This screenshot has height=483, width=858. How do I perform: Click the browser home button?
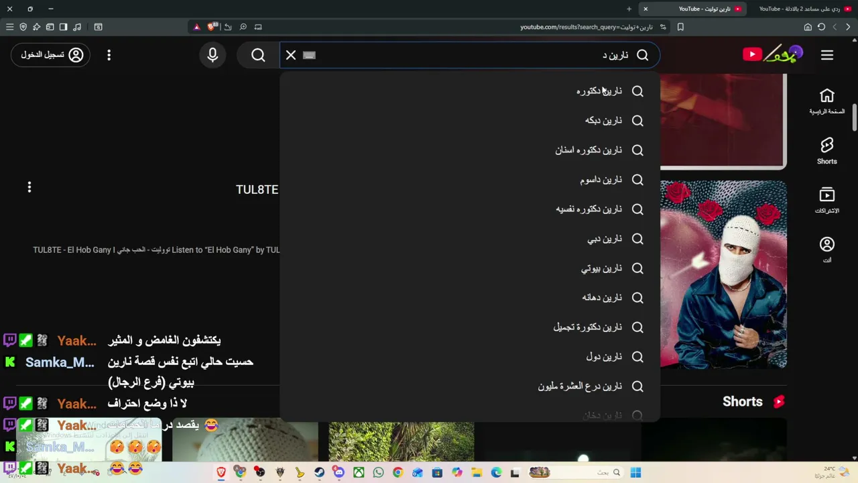[808, 27]
